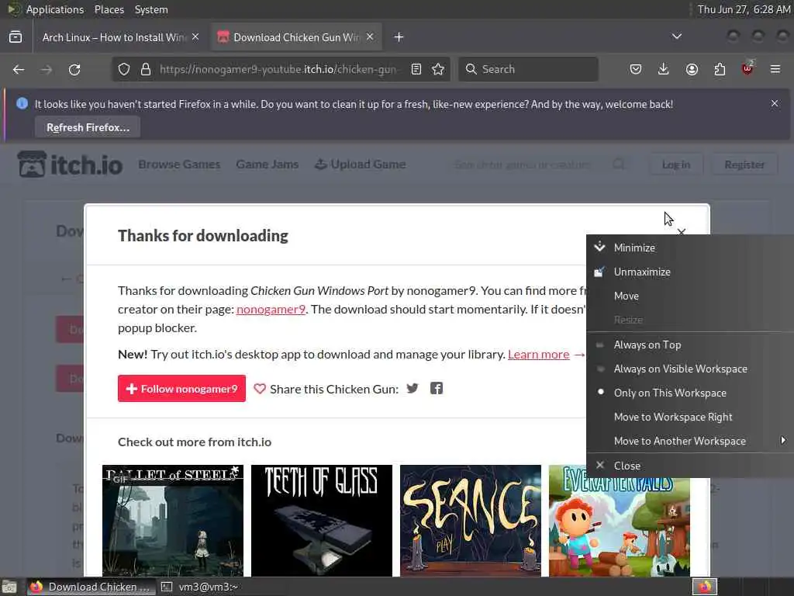Open the System menu
The width and height of the screenshot is (794, 596).
(151, 9)
